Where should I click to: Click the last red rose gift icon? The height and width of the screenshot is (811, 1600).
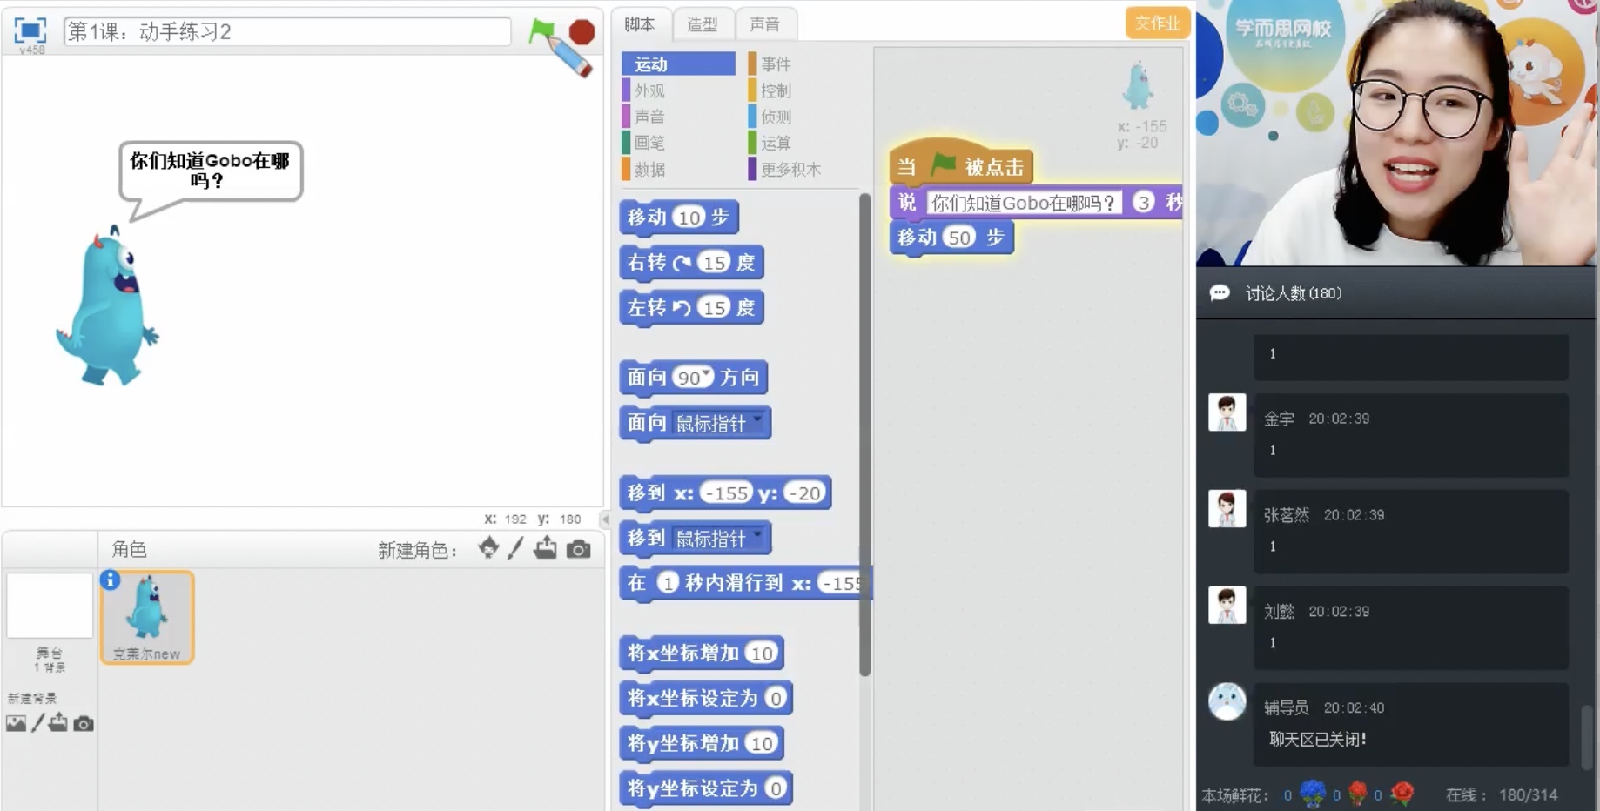[x=1402, y=793]
